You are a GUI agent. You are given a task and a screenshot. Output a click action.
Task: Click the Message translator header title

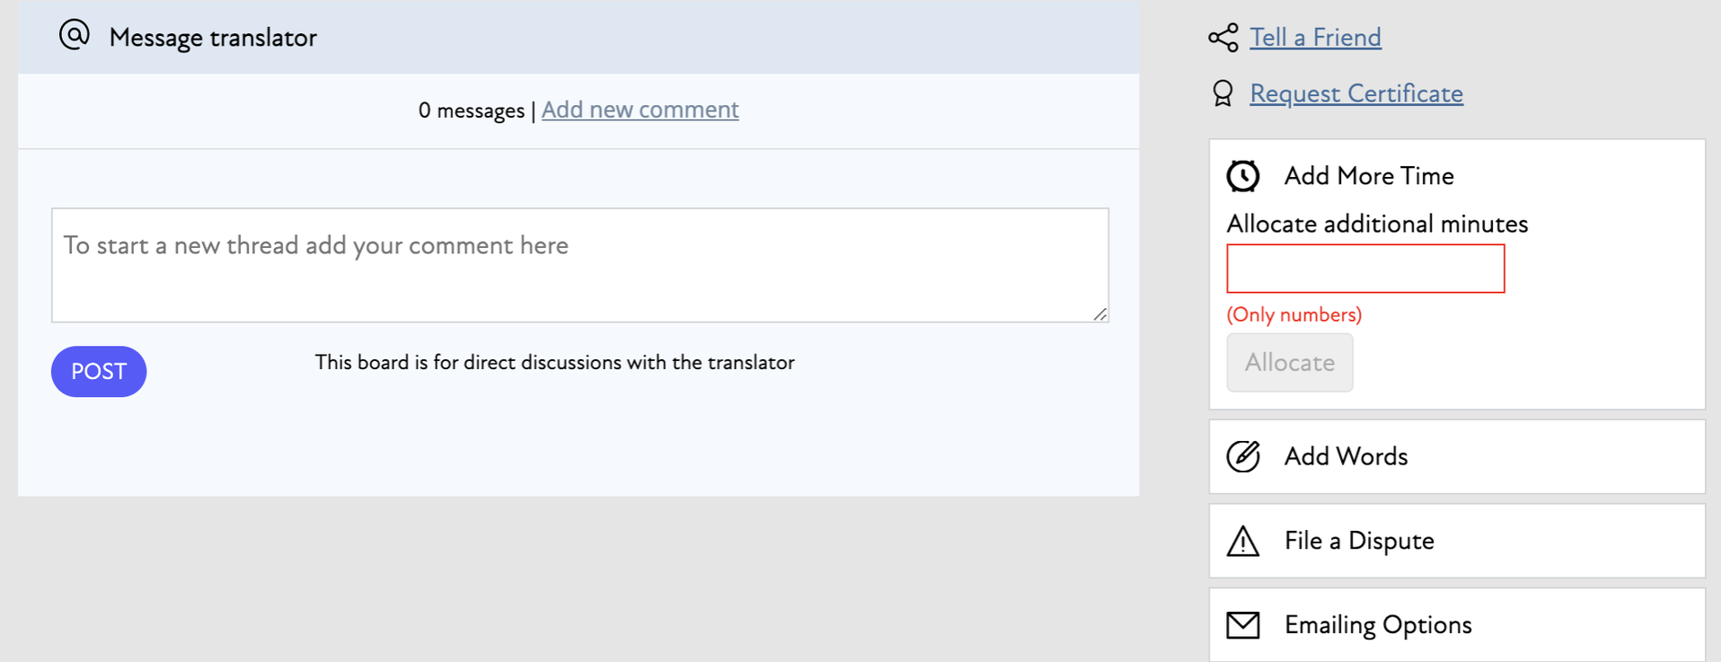pos(213,38)
